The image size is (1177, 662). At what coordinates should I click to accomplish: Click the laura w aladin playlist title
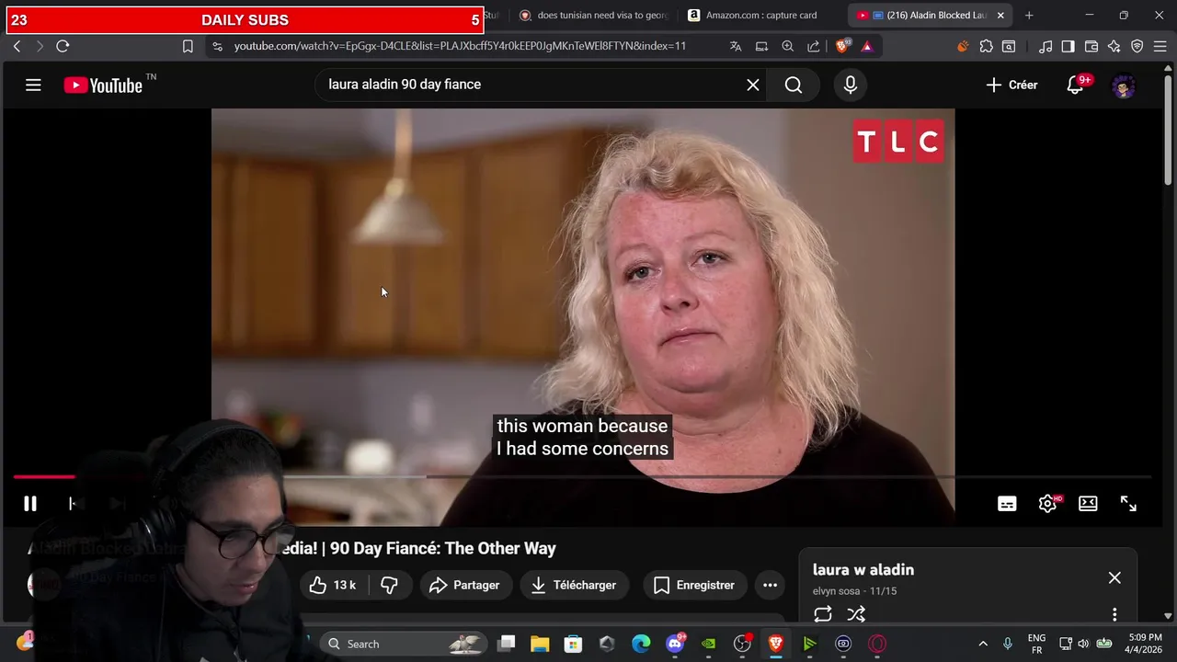pyautogui.click(x=863, y=570)
